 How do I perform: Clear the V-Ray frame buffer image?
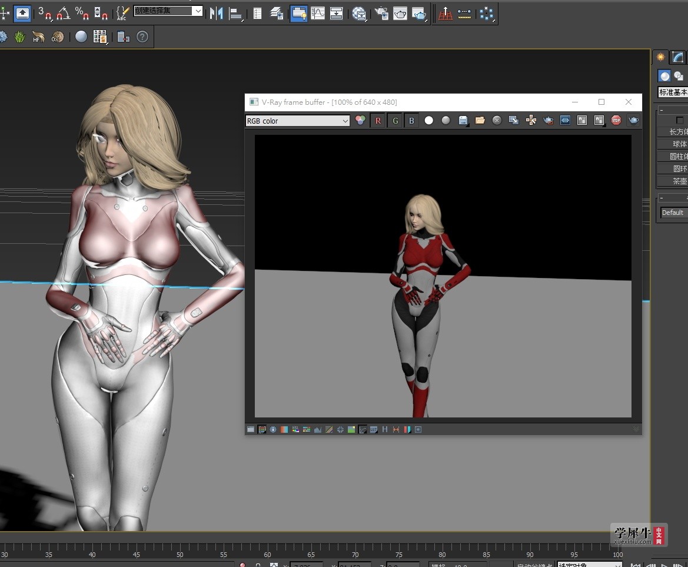click(x=497, y=120)
